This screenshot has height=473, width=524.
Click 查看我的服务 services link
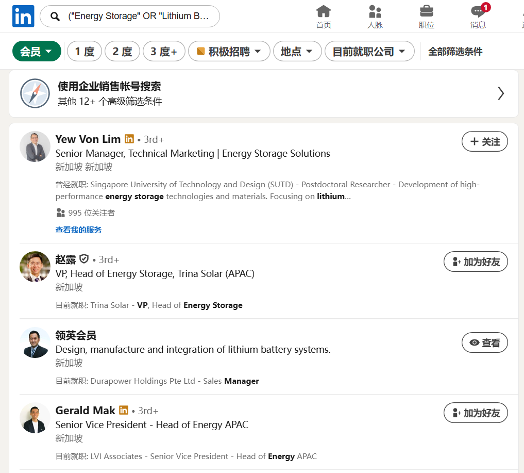pos(78,230)
